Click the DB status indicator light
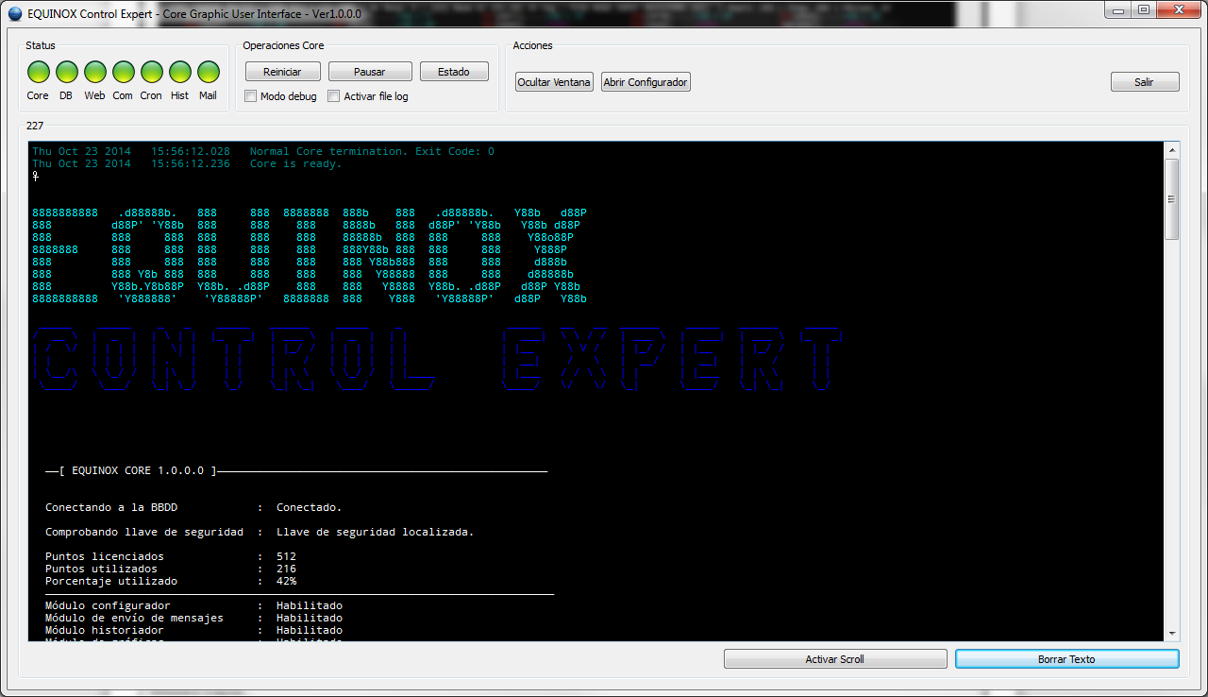 point(66,72)
